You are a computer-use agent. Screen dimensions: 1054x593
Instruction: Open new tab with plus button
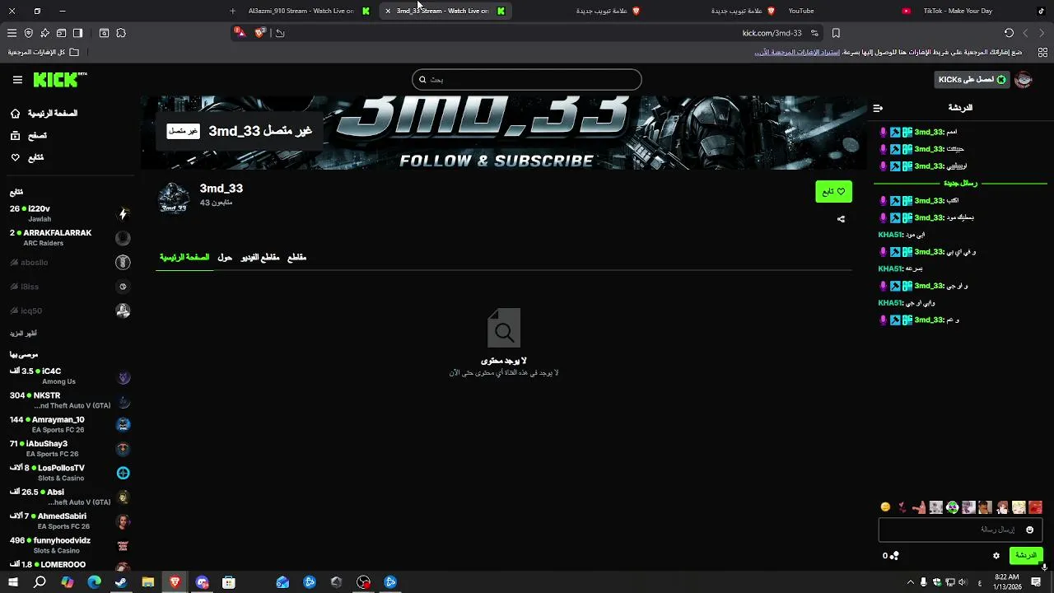point(232,11)
